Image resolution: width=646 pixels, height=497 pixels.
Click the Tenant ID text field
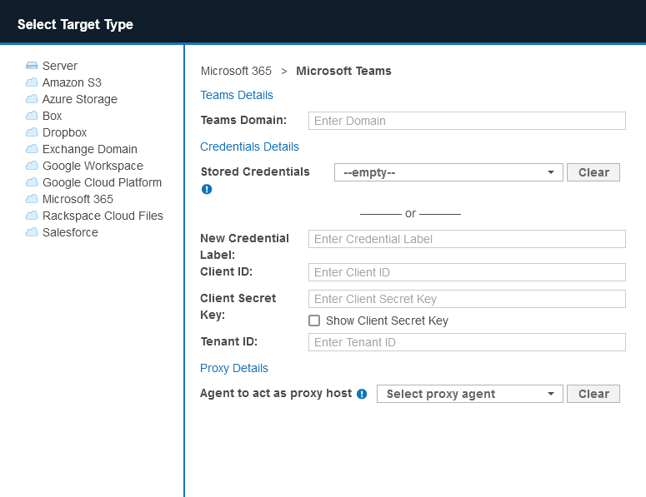tap(467, 342)
